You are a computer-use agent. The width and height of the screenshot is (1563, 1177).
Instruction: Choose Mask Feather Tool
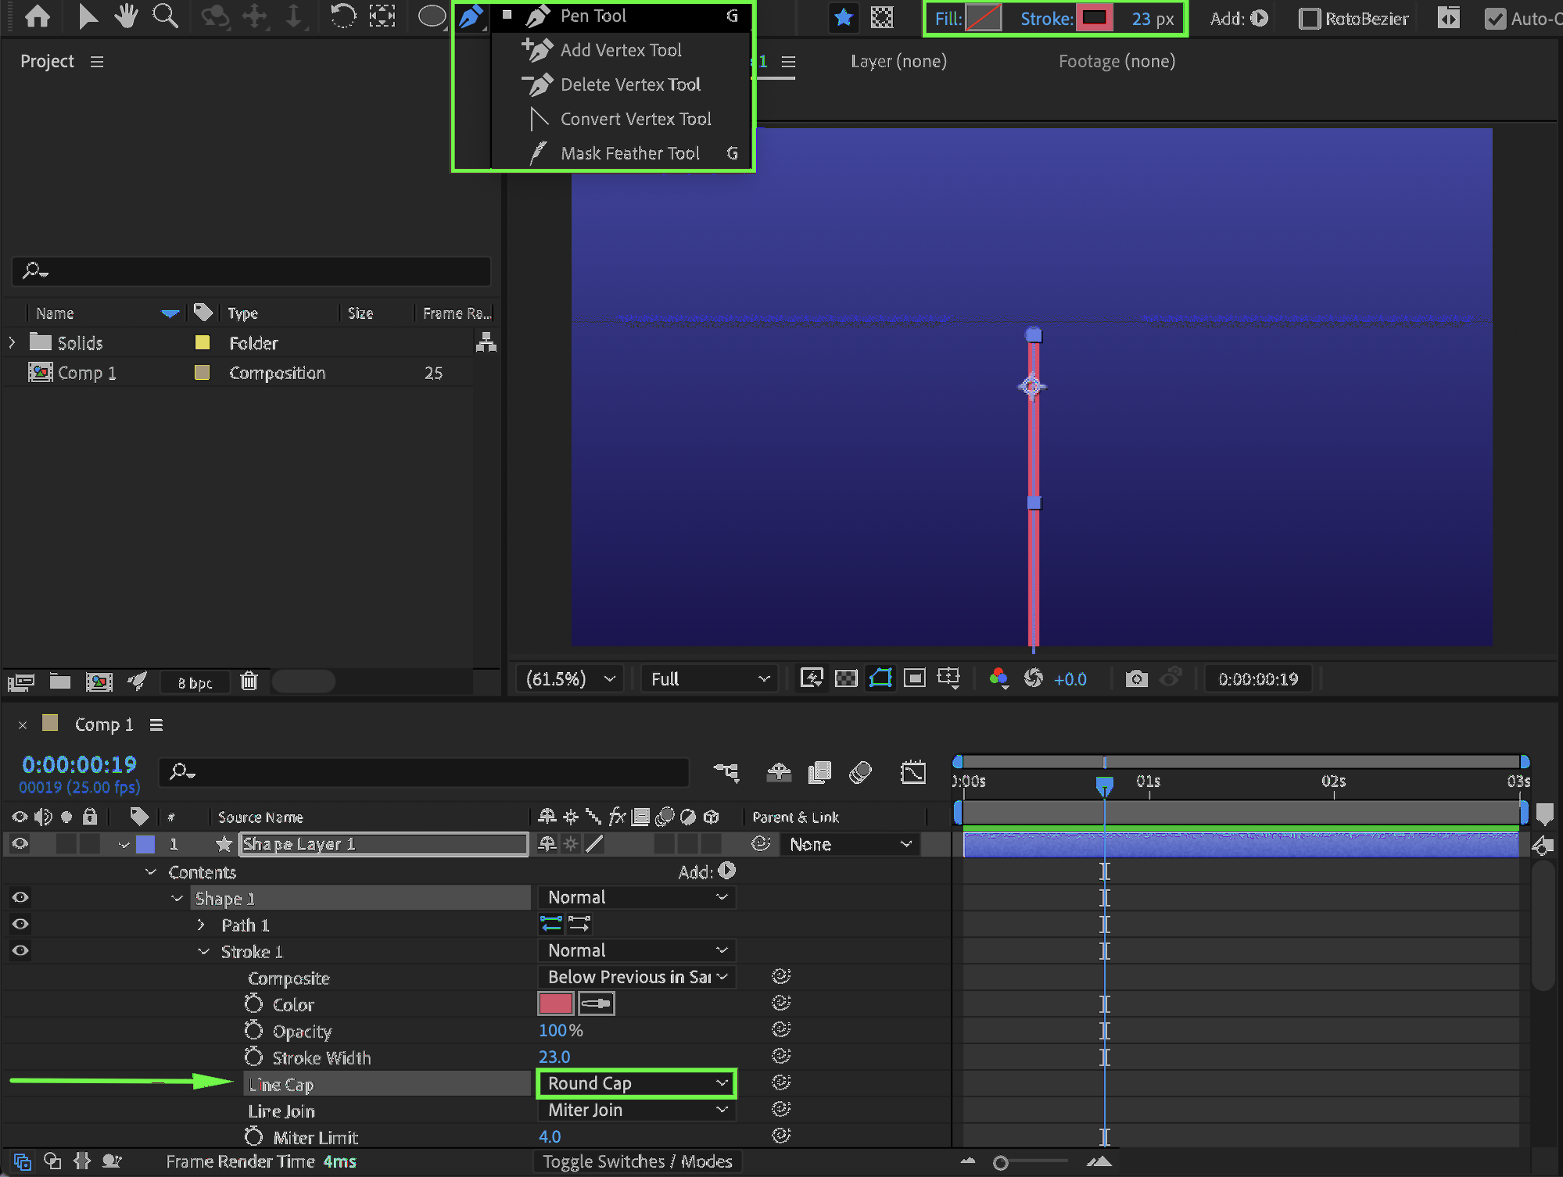[x=621, y=153]
